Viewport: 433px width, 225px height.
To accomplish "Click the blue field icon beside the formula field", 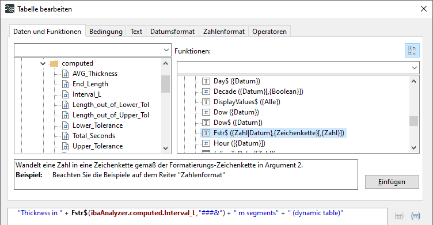I will tap(416, 216).
